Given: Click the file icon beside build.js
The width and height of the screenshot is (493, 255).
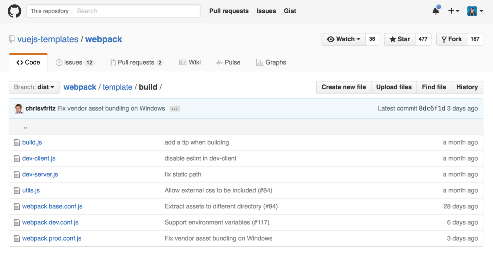Looking at the screenshot, I should pyautogui.click(x=17, y=142).
